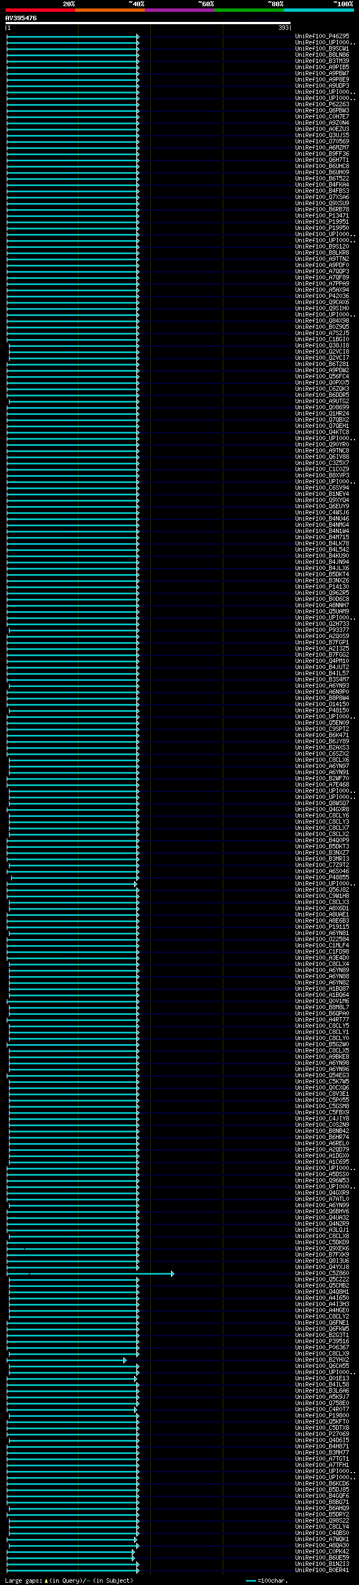Click hit UniRef100_Q6H7T1
This screenshot has width=359, height=1585.
coord(322,160)
